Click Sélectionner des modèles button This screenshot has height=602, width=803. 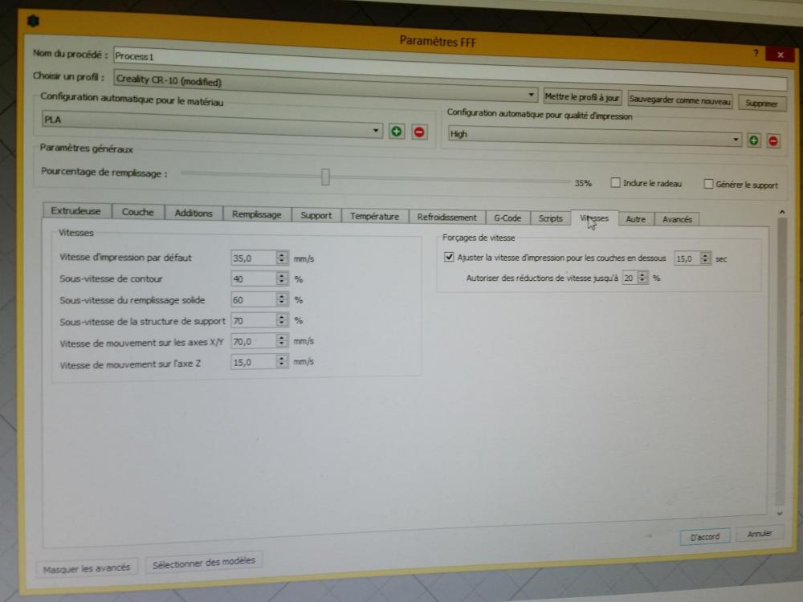(x=204, y=562)
